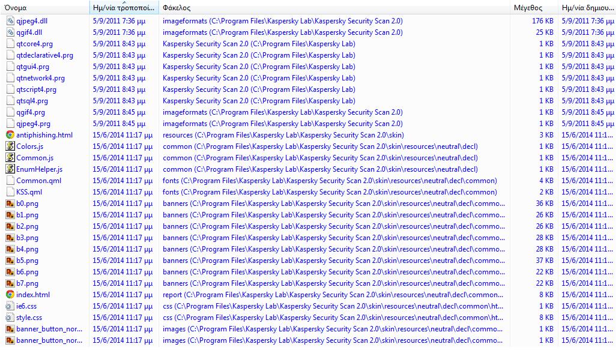Click the Chrome icon of antiphishing.html
This screenshot has width=616, height=350.
point(10,134)
